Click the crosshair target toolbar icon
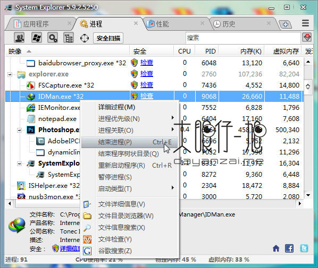The height and width of the screenshot is (268, 318). pyautogui.click(x=85, y=38)
